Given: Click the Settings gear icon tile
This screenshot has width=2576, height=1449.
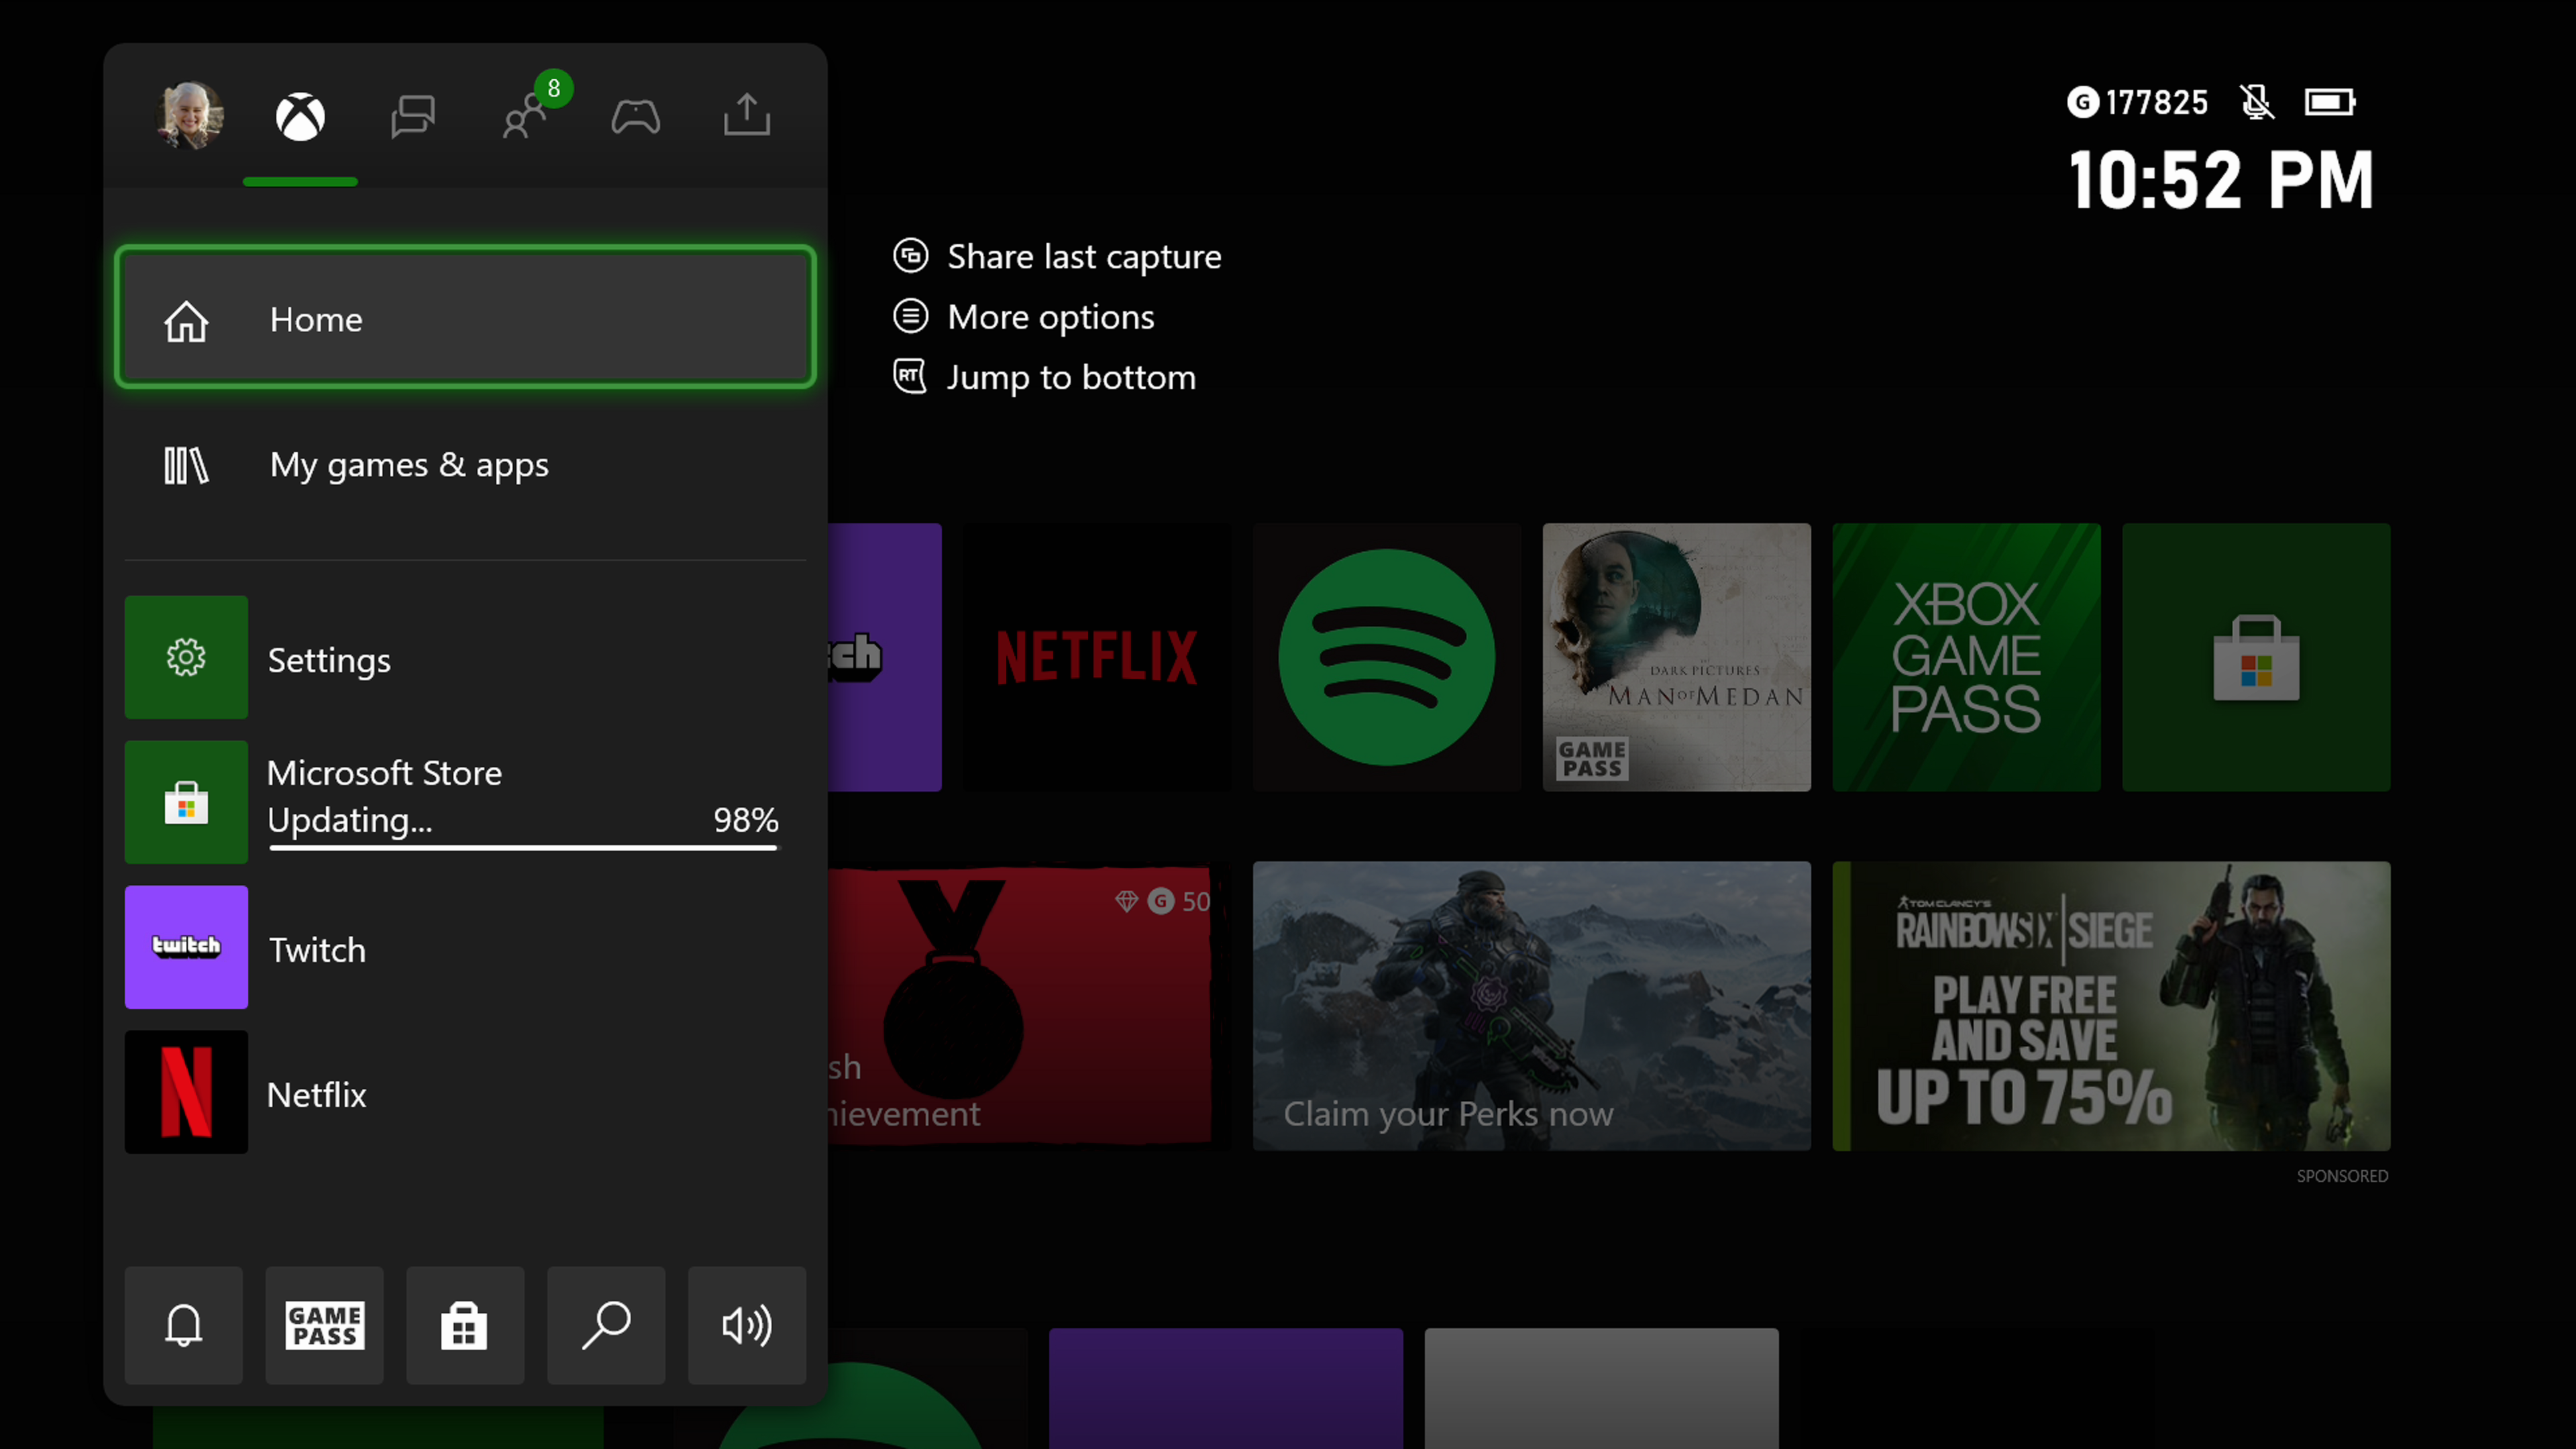Looking at the screenshot, I should (186, 657).
